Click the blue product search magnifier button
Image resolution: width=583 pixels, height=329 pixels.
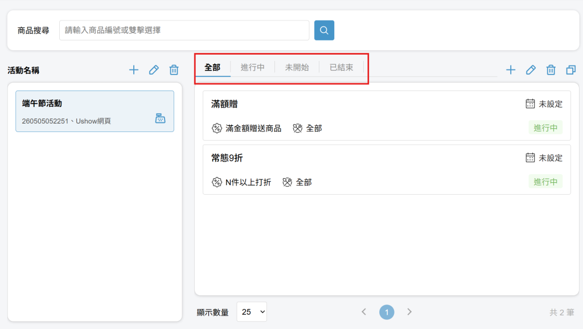[x=324, y=30]
